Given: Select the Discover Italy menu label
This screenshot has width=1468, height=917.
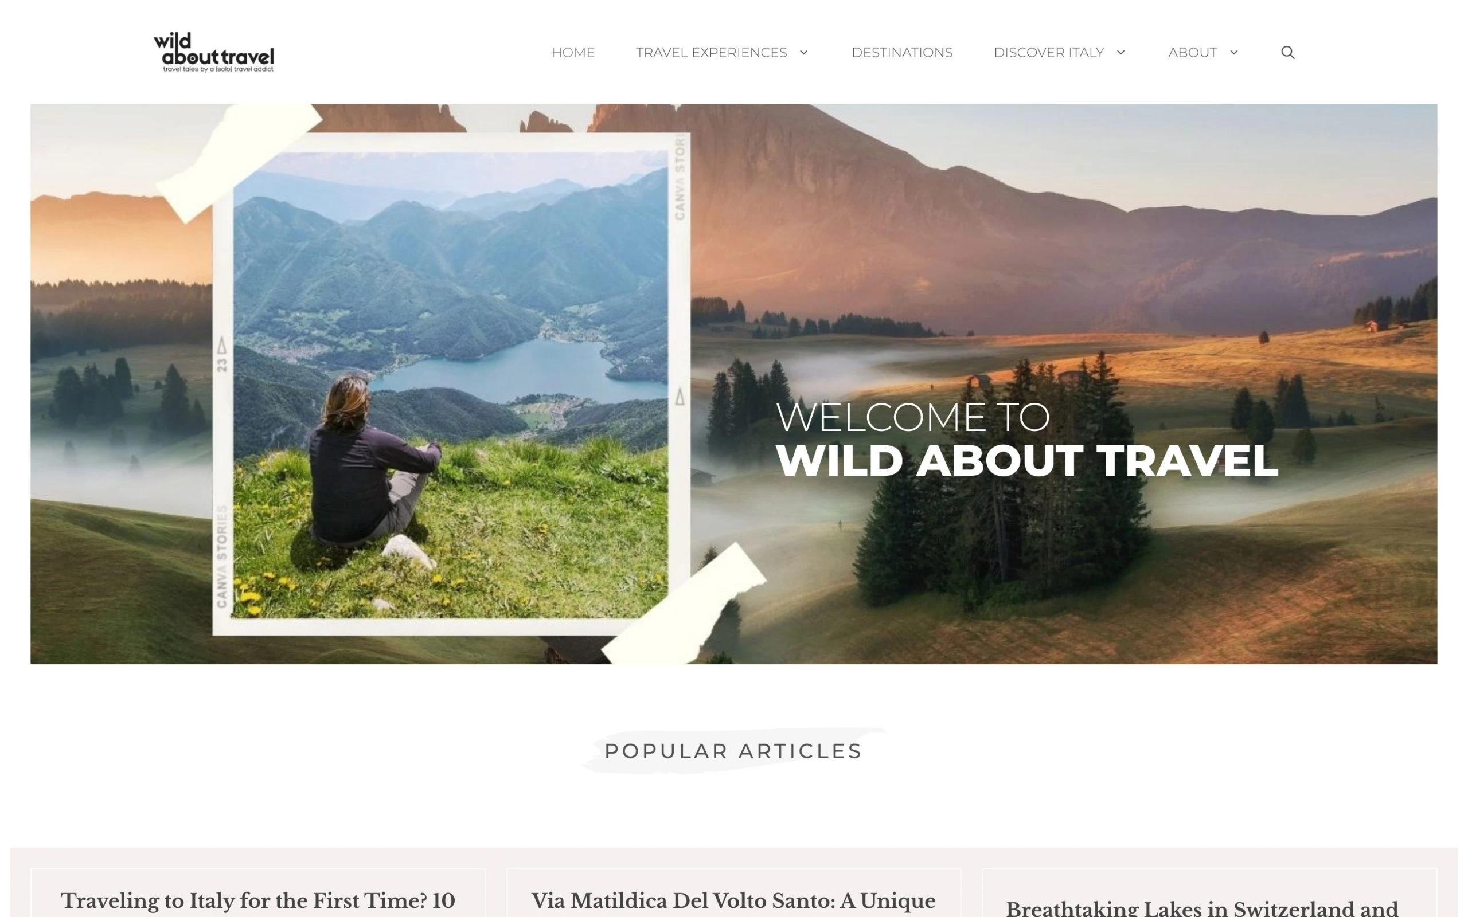Looking at the screenshot, I should click(x=1048, y=53).
